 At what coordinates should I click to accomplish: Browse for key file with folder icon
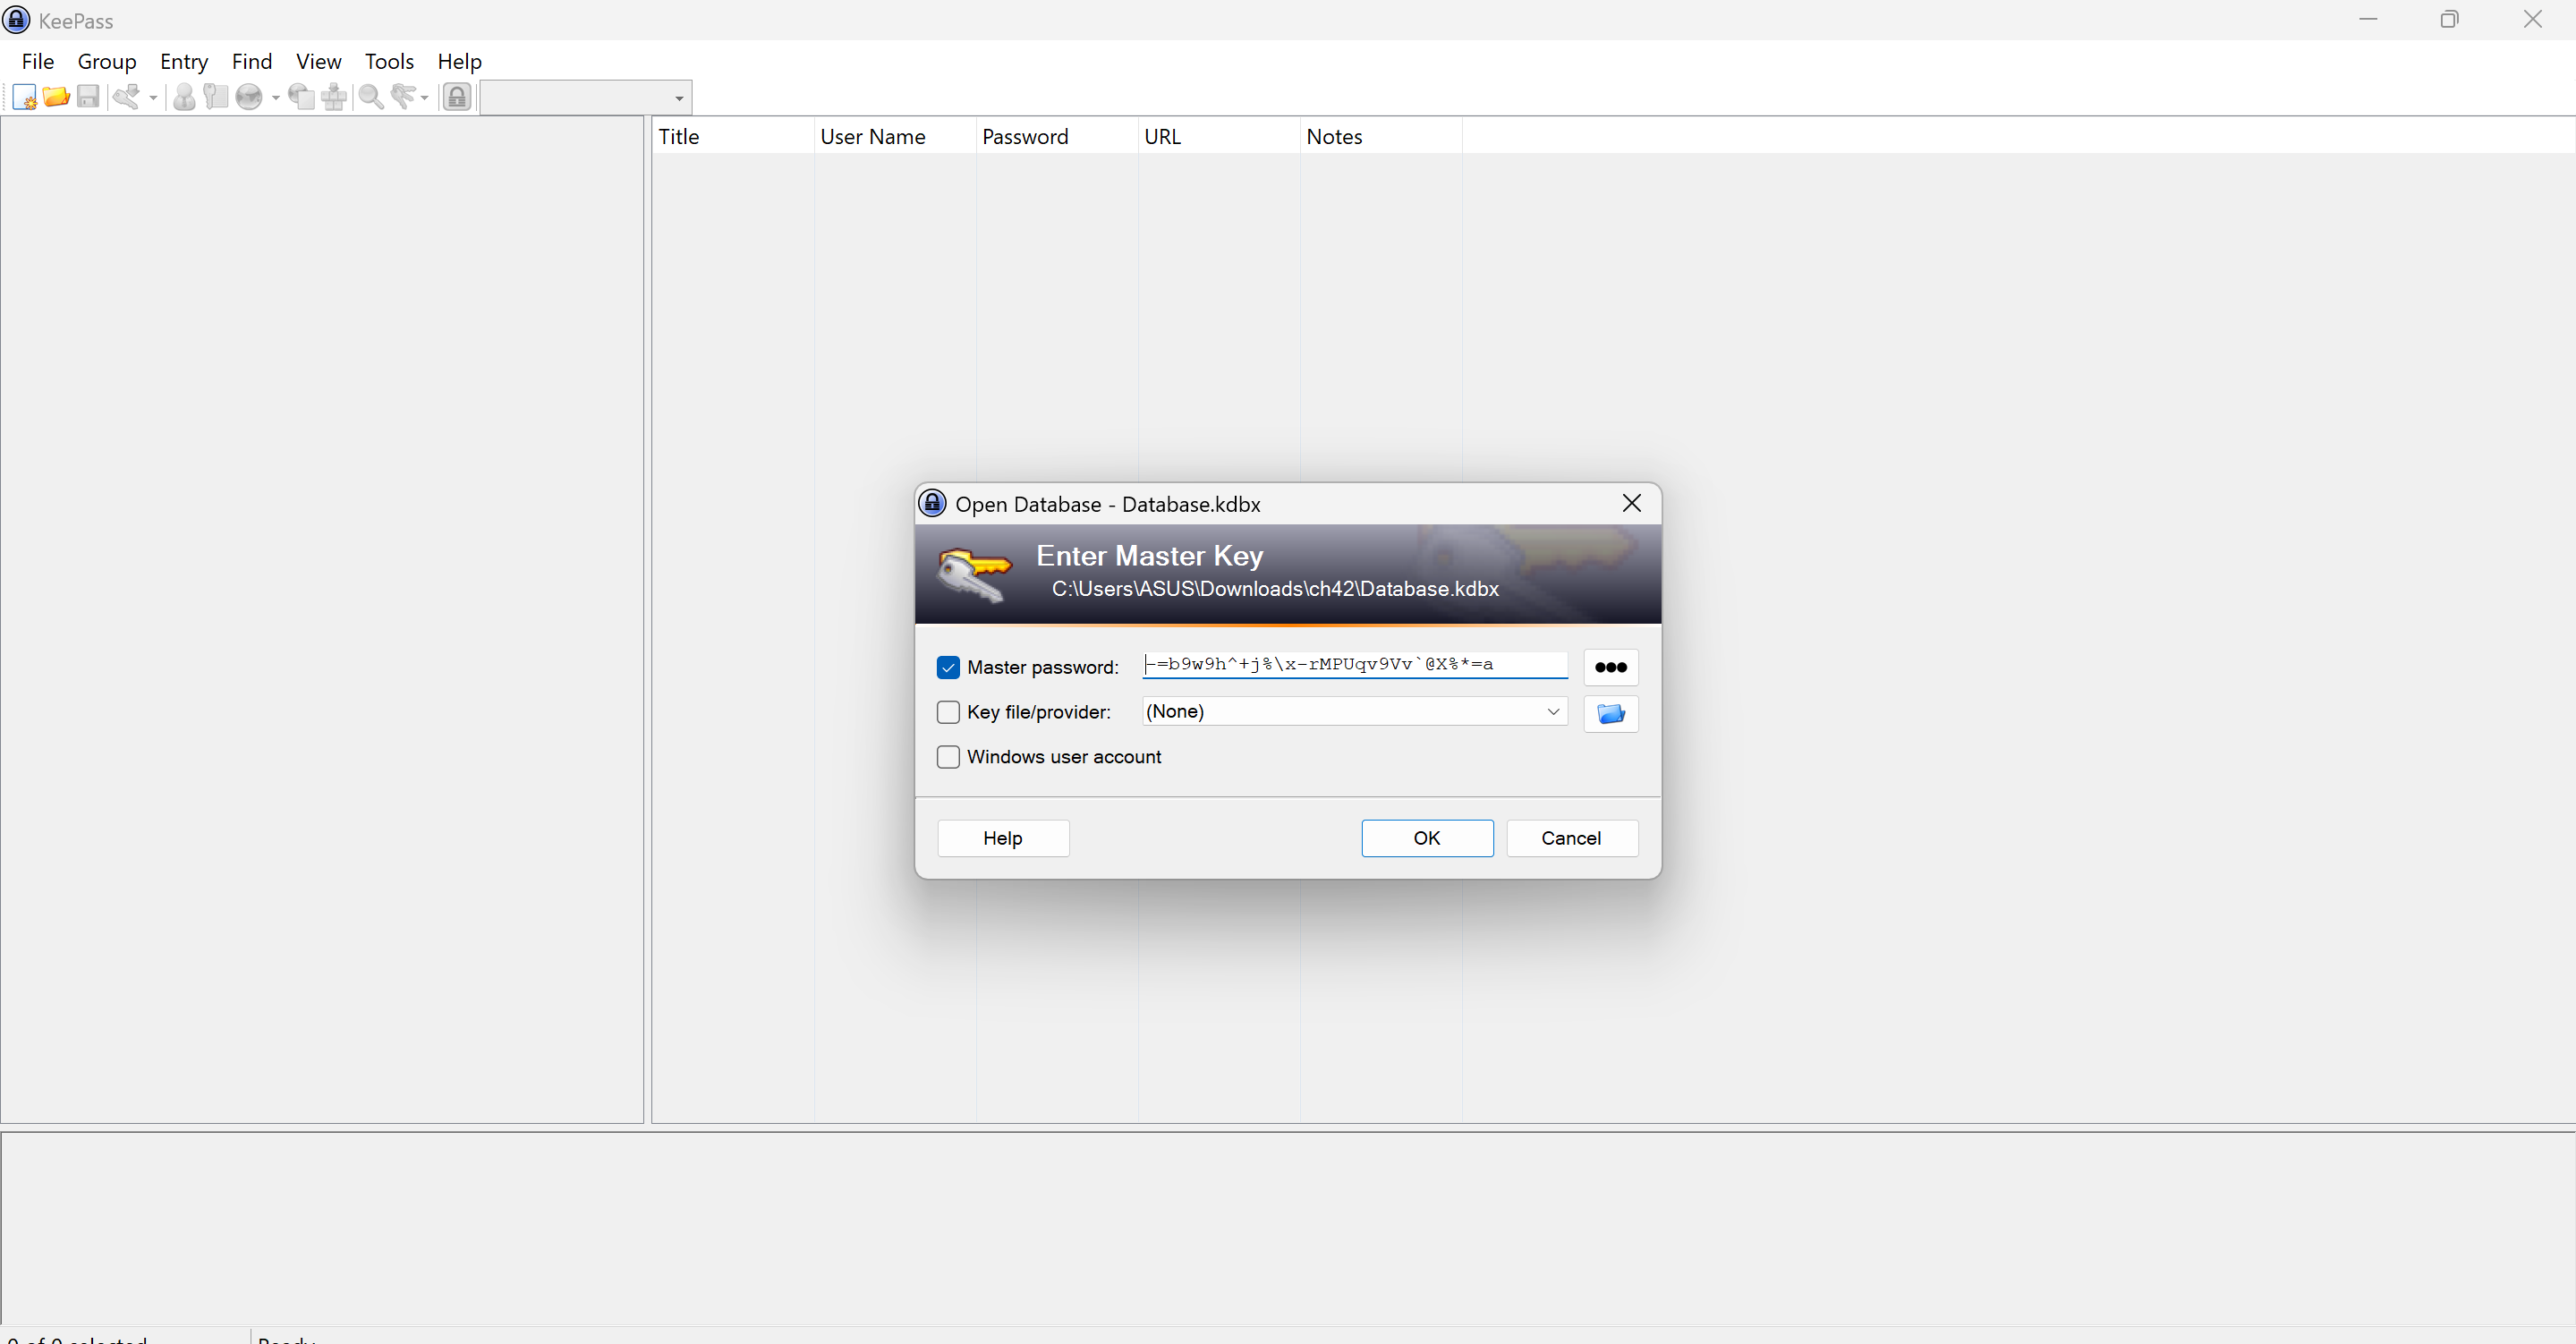1610,713
